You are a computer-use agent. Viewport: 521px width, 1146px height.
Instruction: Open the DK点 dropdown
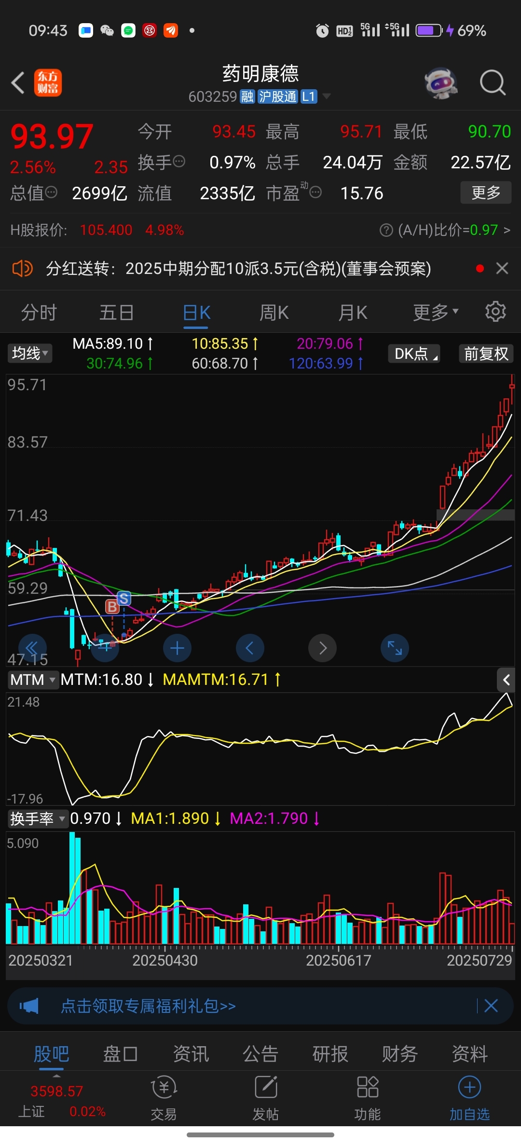coord(414,354)
